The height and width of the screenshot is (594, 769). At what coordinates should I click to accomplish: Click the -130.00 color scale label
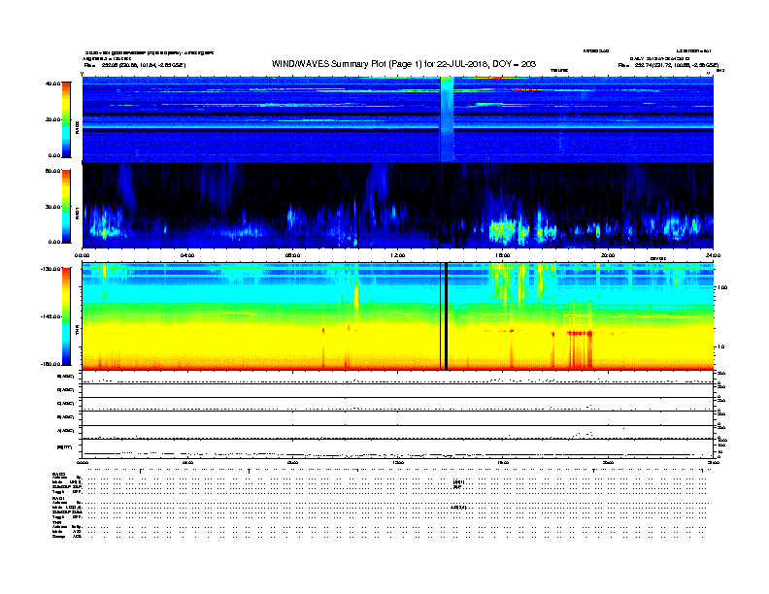point(51,269)
